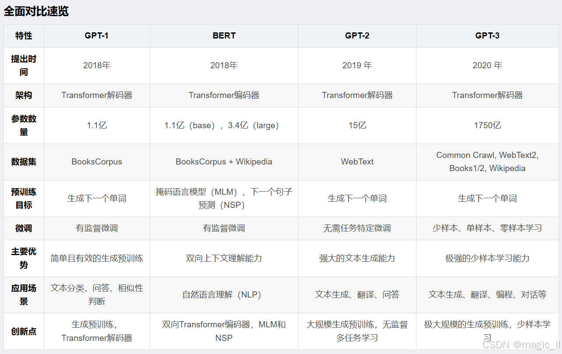Image resolution: width=562 pixels, height=354 pixels.
Task: Click the 双向Transformer编码器，MLM和NSP cell
Action: coord(224,332)
